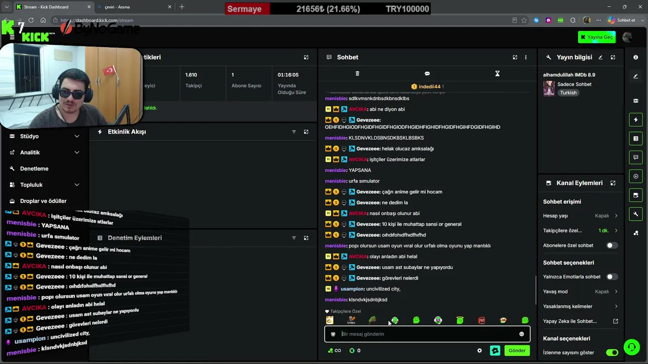Click the speech bubble icon in chat toolbar
The width and height of the screenshot is (648, 364).
(x=427, y=74)
